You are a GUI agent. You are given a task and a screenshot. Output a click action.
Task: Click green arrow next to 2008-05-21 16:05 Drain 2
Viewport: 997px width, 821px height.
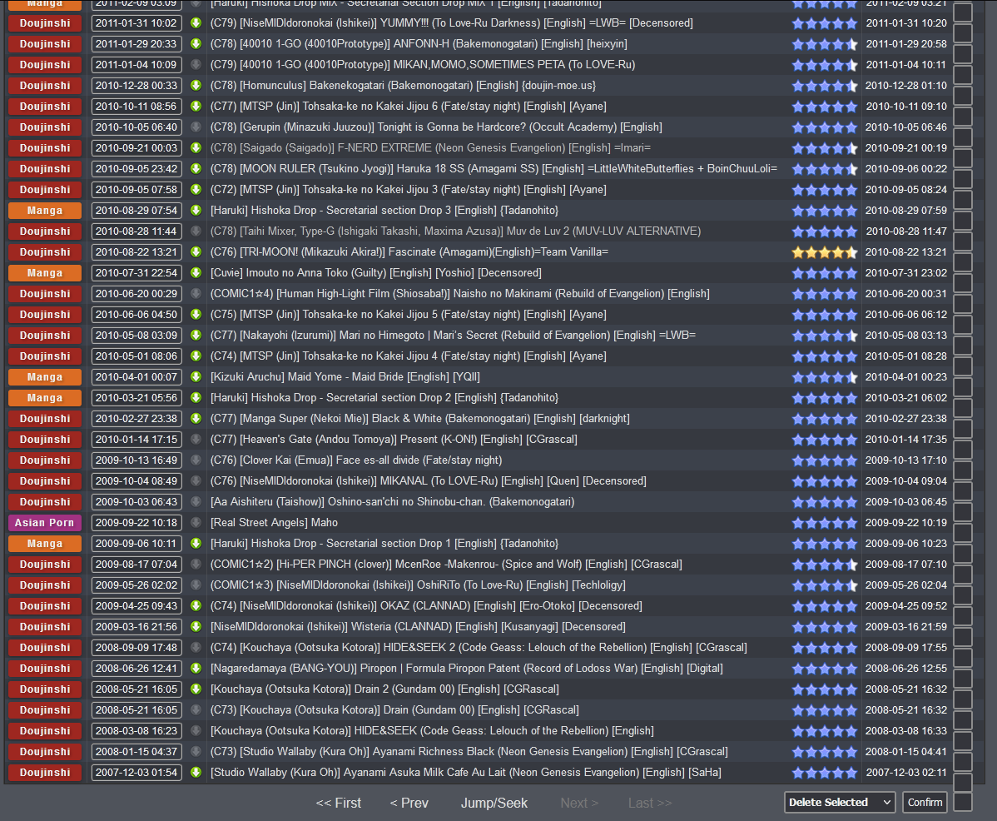(196, 689)
